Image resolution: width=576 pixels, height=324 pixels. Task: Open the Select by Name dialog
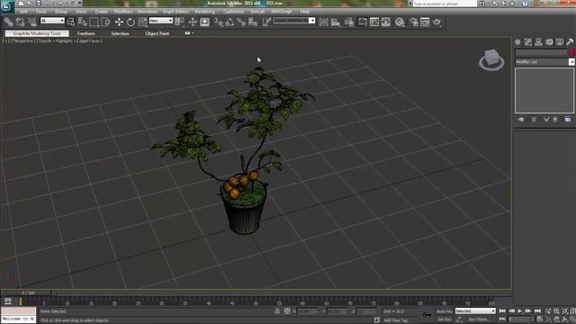82,22
